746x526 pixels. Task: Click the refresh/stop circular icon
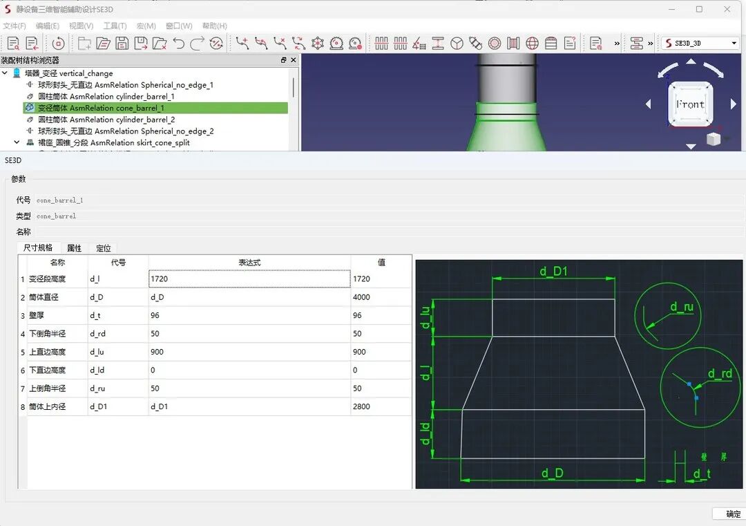[58, 44]
